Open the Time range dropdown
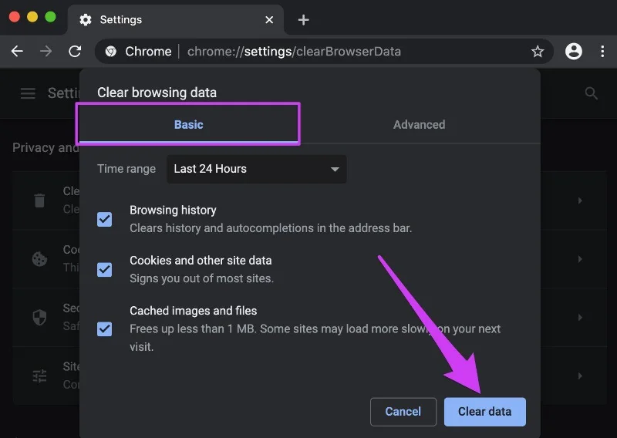The image size is (617, 438). (257, 169)
